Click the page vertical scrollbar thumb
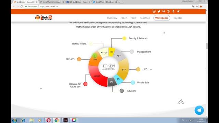The image size is (219, 123). coord(207,46)
